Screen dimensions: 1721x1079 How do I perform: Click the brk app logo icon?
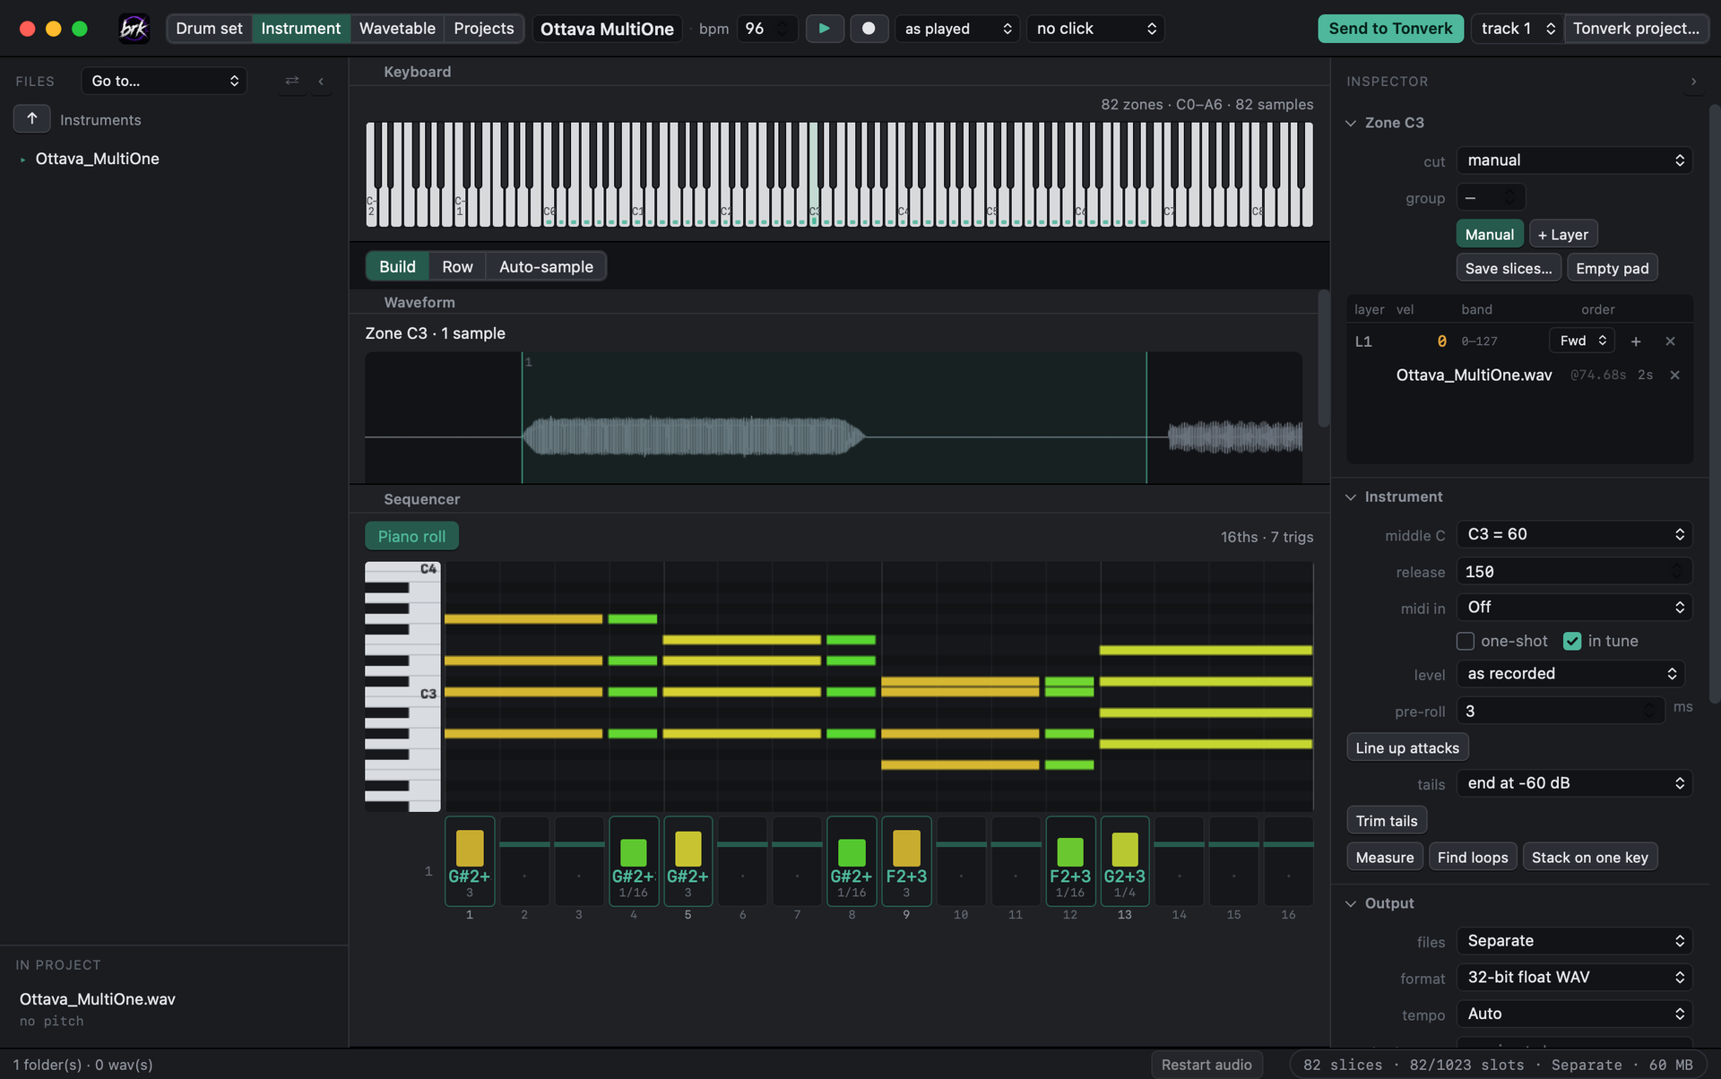(134, 29)
